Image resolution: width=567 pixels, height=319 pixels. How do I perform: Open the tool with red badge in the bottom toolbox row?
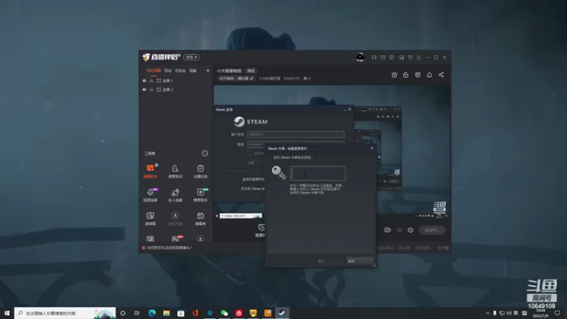click(176, 238)
